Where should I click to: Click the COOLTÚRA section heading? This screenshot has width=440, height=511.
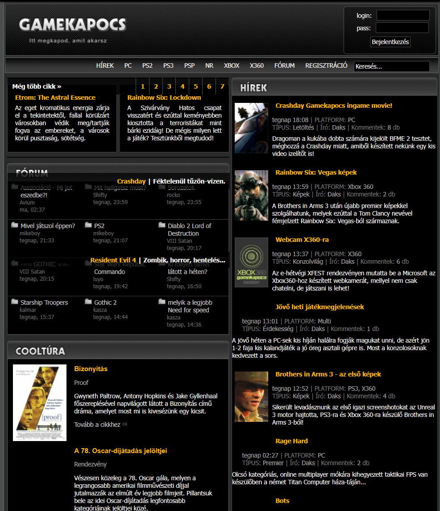[41, 351]
